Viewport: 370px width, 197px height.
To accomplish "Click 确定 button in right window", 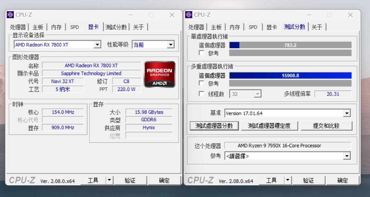I will [343, 180].
